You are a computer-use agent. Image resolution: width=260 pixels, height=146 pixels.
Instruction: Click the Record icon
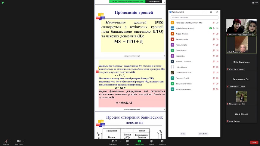click(x=151, y=141)
